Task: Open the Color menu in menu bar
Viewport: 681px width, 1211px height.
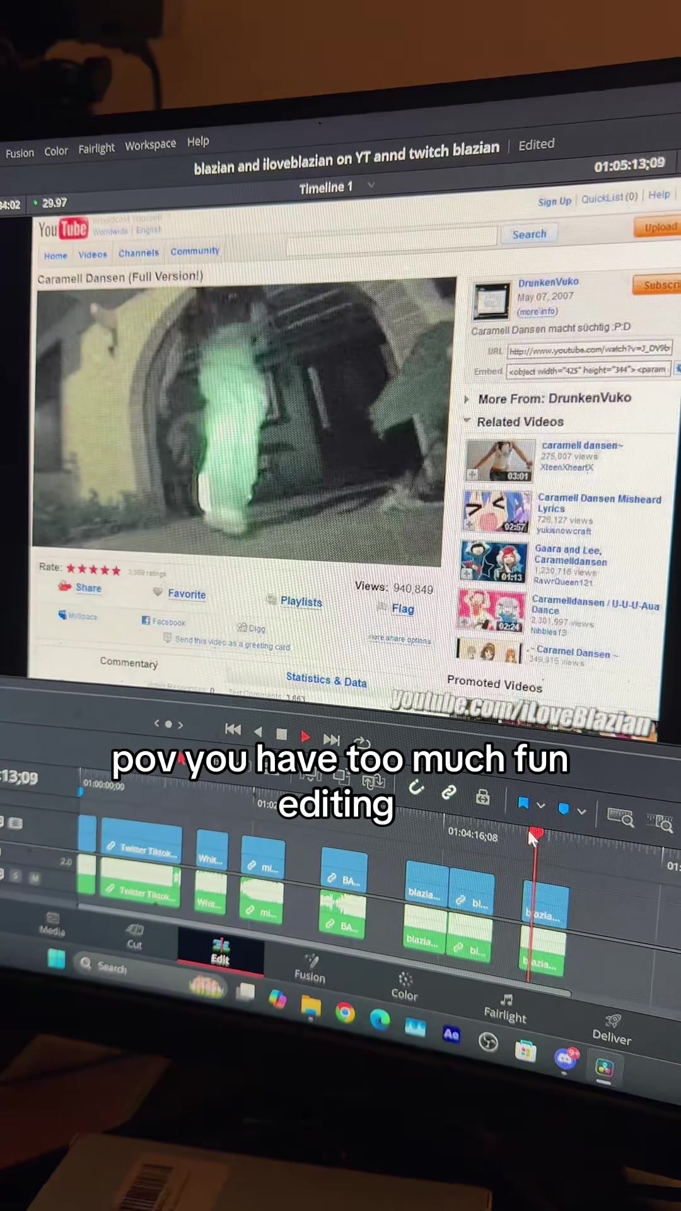Action: point(56,151)
